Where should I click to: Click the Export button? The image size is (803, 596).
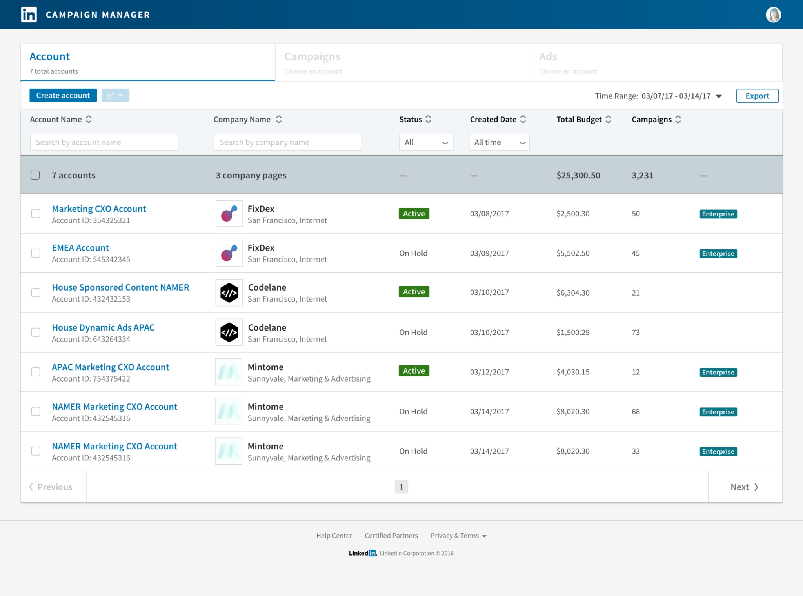tap(757, 95)
